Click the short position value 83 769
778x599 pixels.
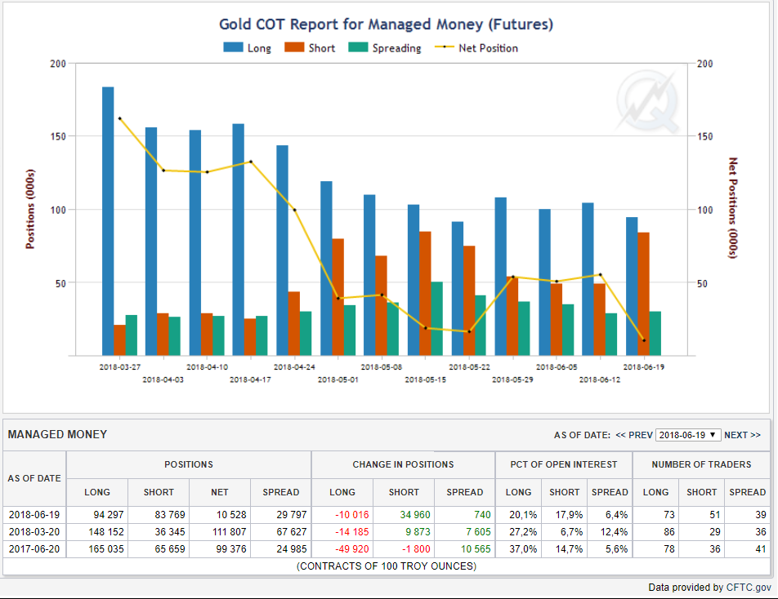(170, 515)
